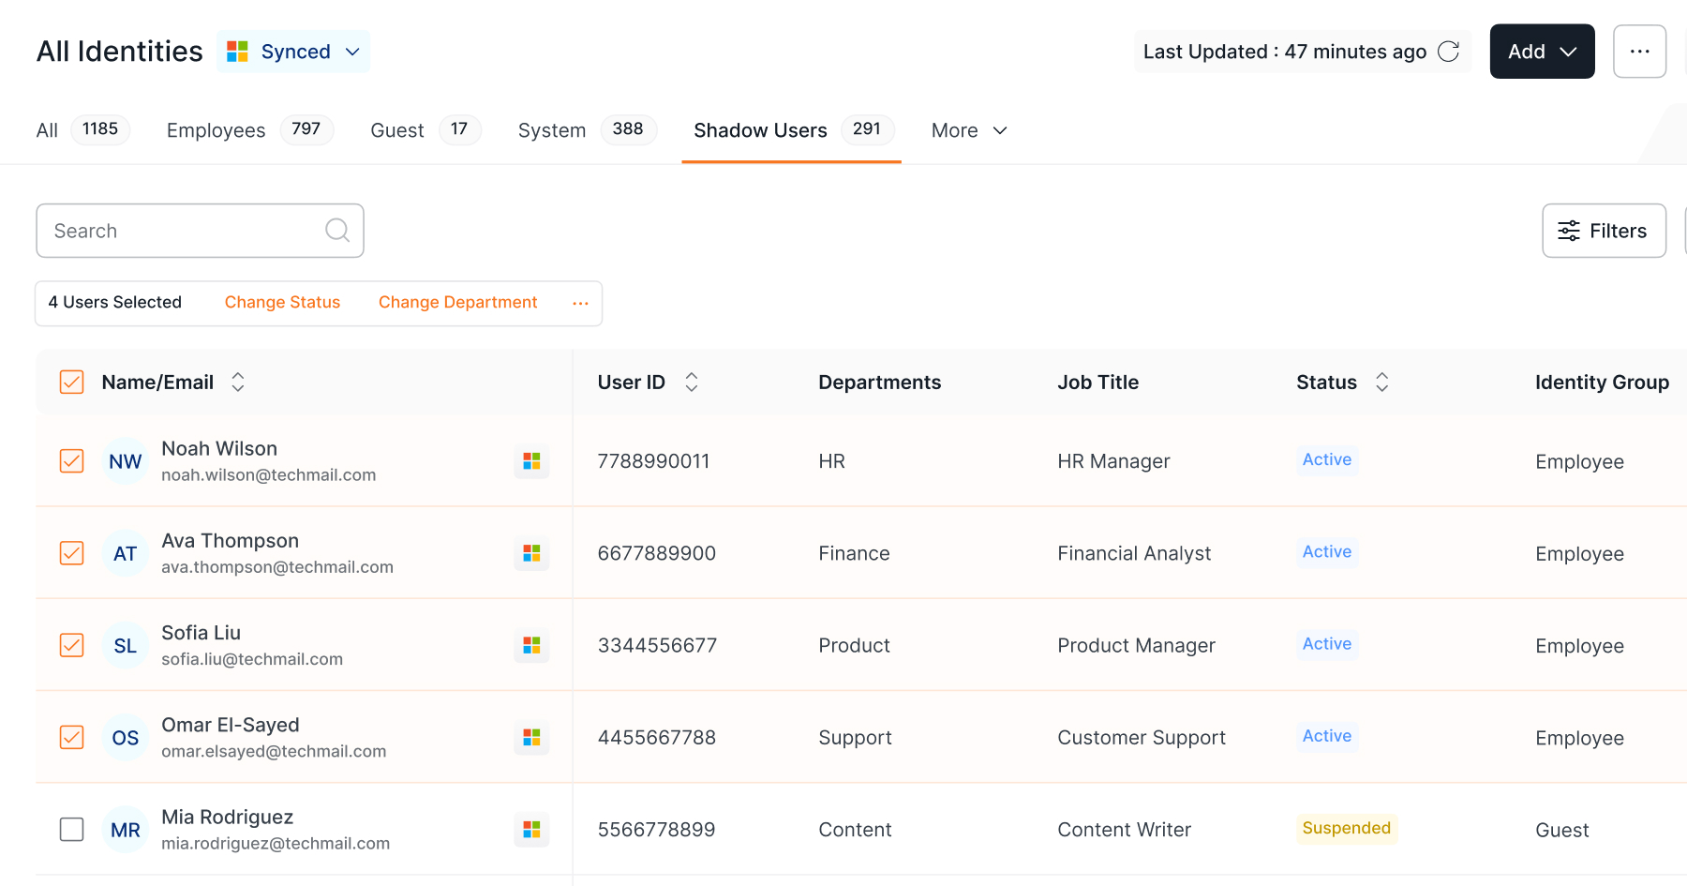Click the Financial Analyst job title

(1134, 553)
